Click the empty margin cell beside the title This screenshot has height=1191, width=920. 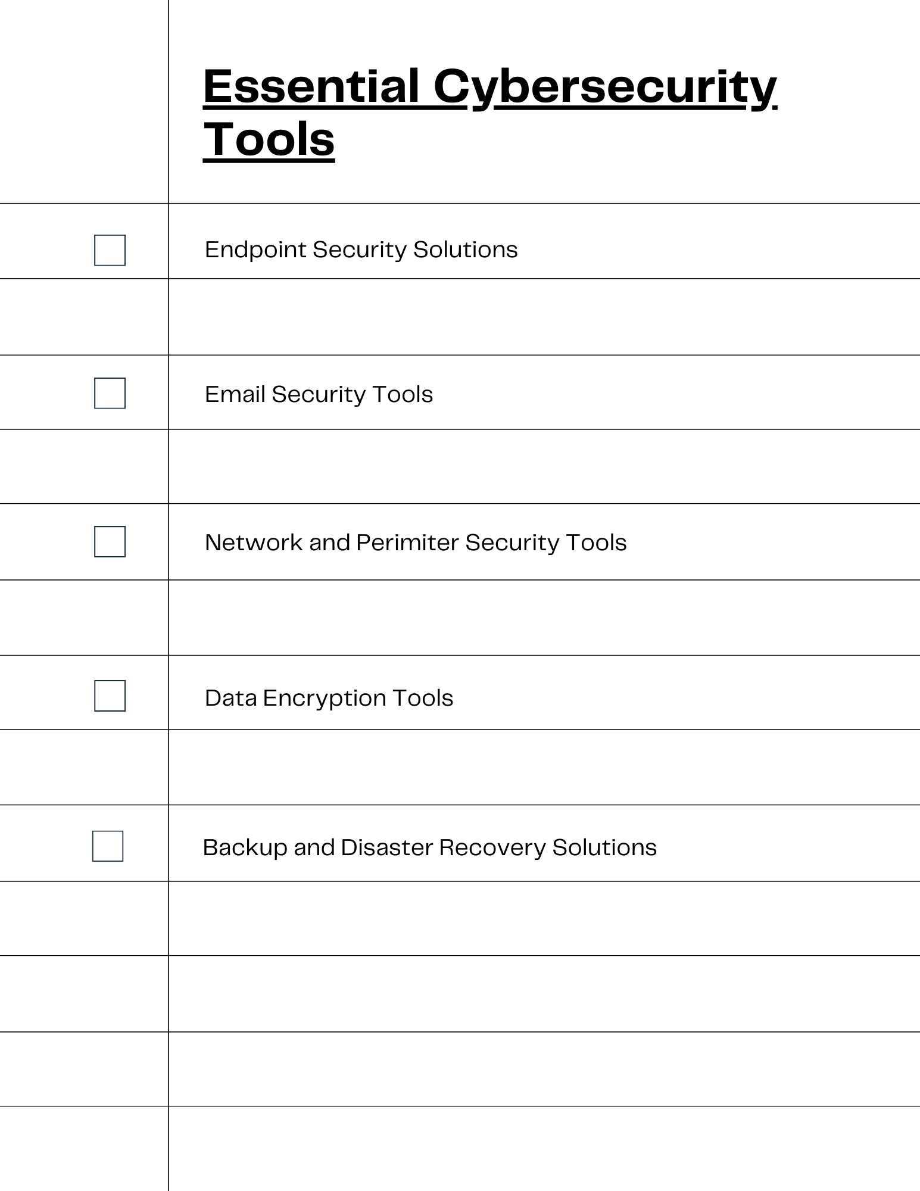pyautogui.click(x=84, y=101)
